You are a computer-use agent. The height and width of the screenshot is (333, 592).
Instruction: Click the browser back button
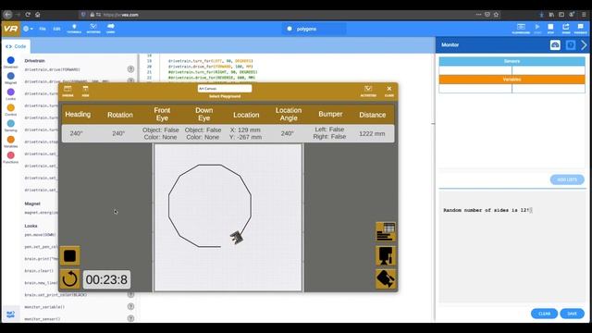click(8, 15)
